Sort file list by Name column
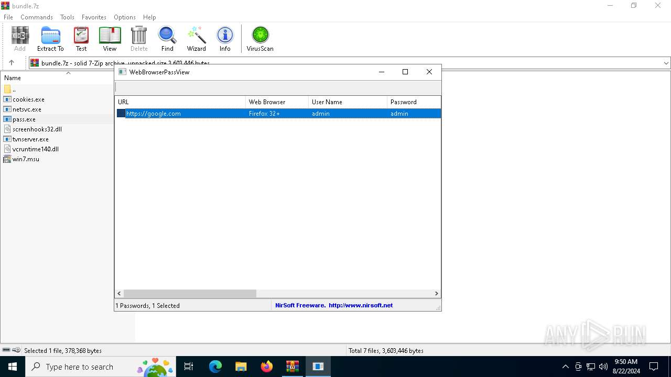671x377 pixels. tap(58, 78)
